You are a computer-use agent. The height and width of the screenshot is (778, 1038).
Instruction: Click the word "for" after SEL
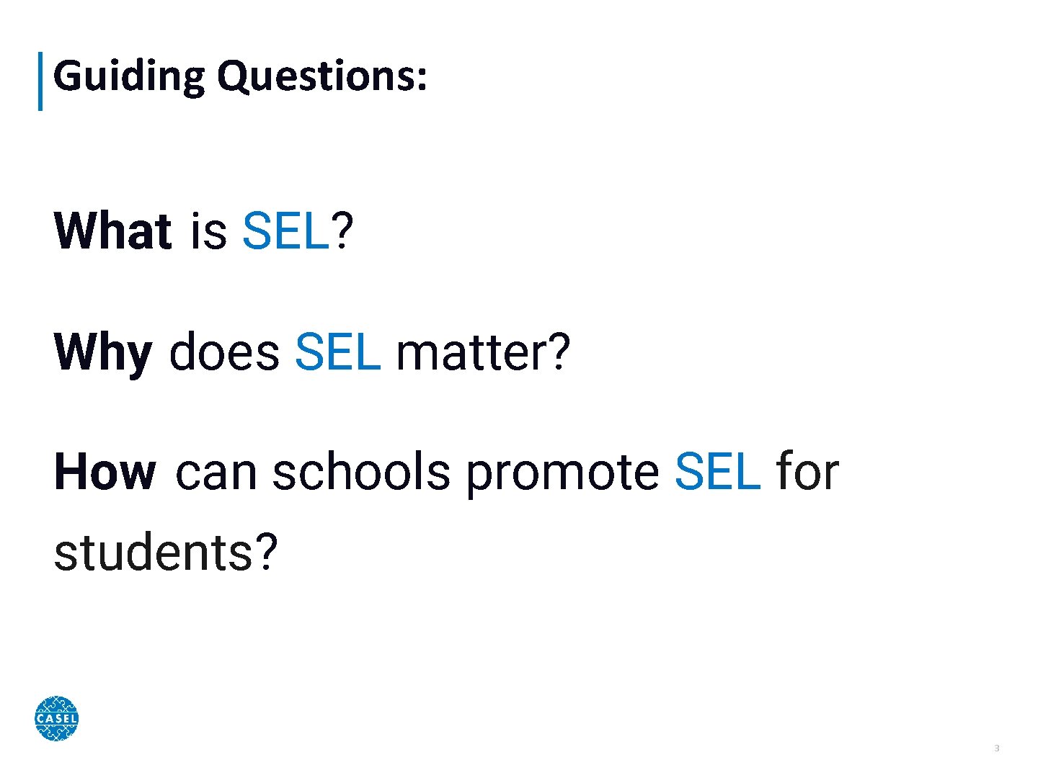pyautogui.click(x=807, y=473)
